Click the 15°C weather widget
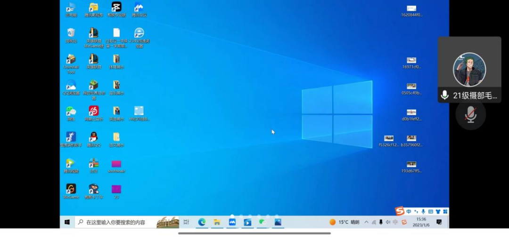This screenshot has width=509, height=239. tap(344, 222)
